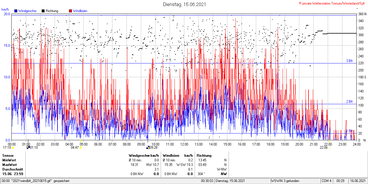Click the Windböen km/h column header
The height and width of the screenshot is (184, 368).
tap(177, 156)
